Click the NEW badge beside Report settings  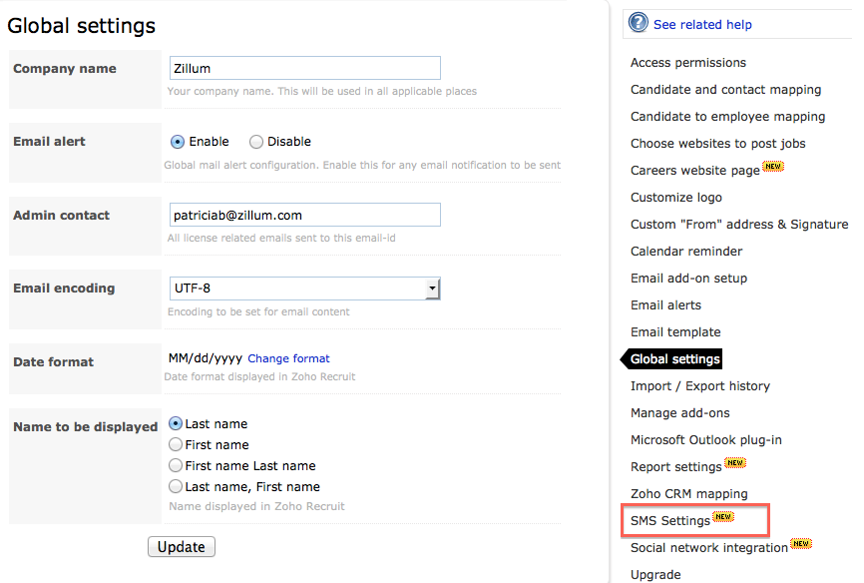(x=735, y=463)
